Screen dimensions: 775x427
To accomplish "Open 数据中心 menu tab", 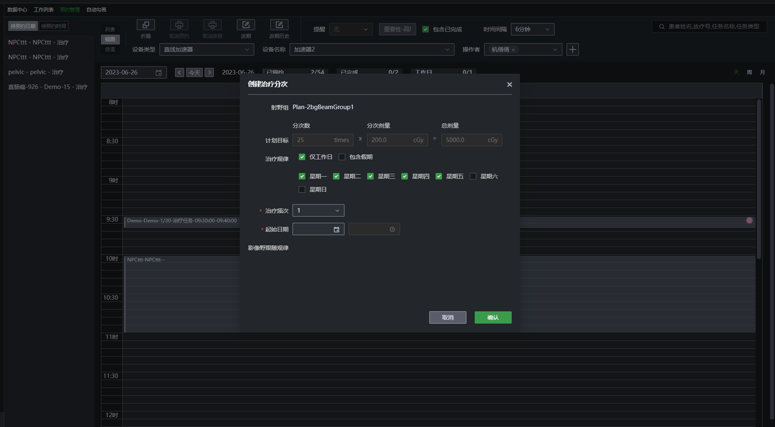I will 17,10.
